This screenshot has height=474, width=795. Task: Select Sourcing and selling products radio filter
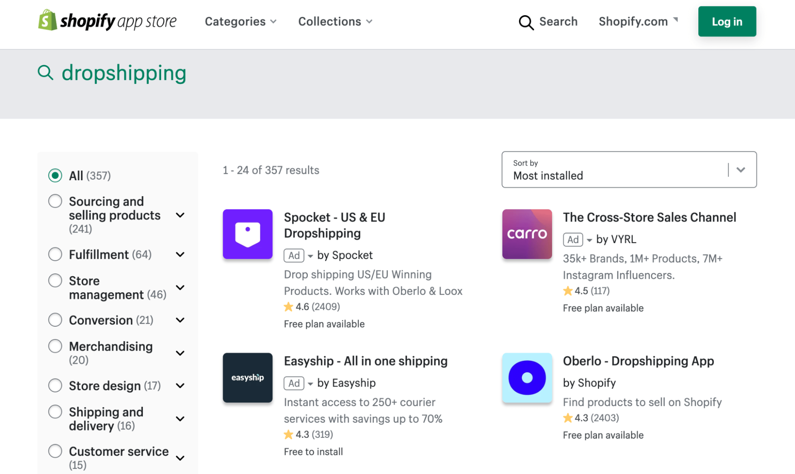(55, 201)
